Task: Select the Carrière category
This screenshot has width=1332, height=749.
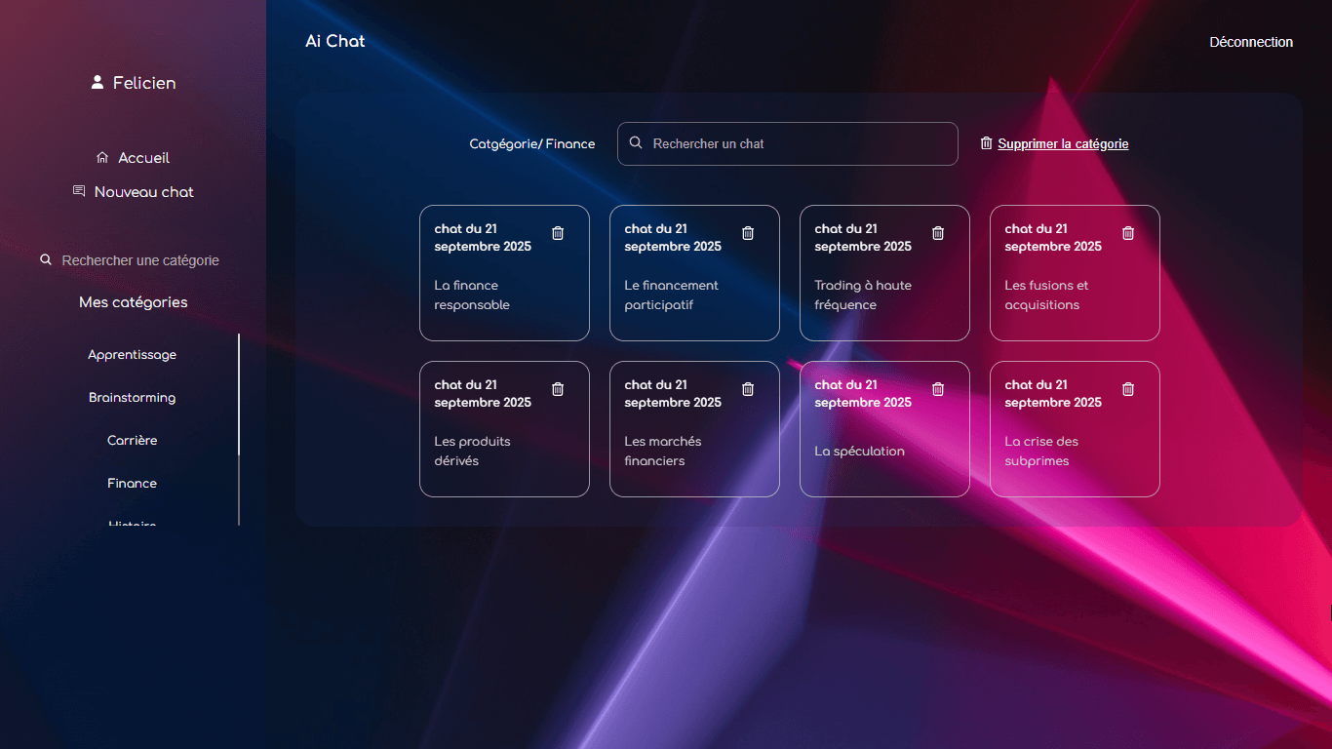Action: point(133,441)
